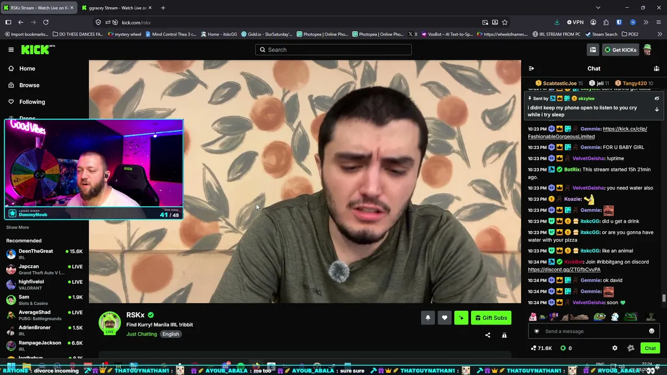The height and width of the screenshot is (375, 667).
Task: Collapse the chat panel with arrow icon
Action: [531, 68]
